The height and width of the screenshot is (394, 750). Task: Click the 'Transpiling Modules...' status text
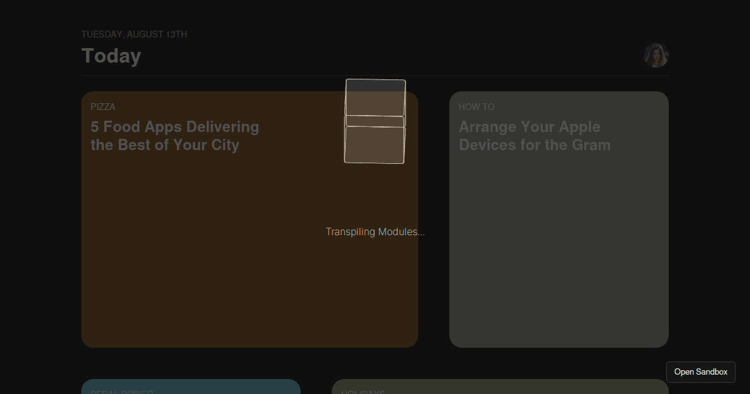pyautogui.click(x=375, y=232)
